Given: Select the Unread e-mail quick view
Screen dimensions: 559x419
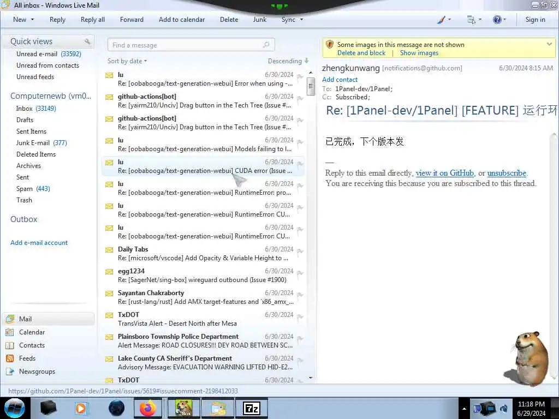Looking at the screenshot, I should (49, 54).
